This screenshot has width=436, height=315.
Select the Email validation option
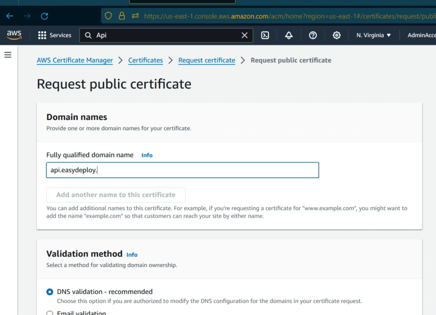click(x=50, y=312)
